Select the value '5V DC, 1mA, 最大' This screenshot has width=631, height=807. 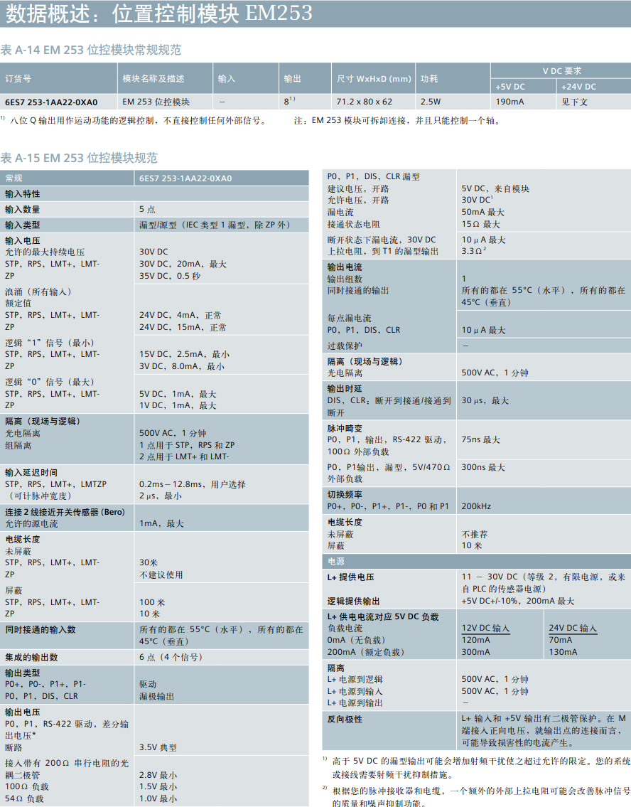click(178, 394)
